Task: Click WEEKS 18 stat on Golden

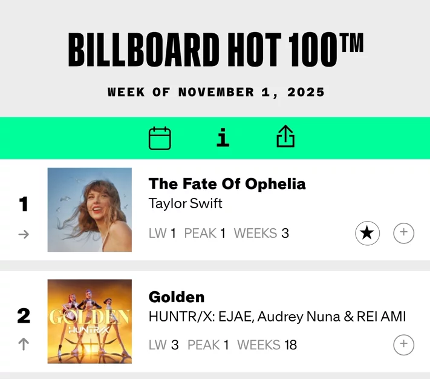Action: (x=267, y=345)
